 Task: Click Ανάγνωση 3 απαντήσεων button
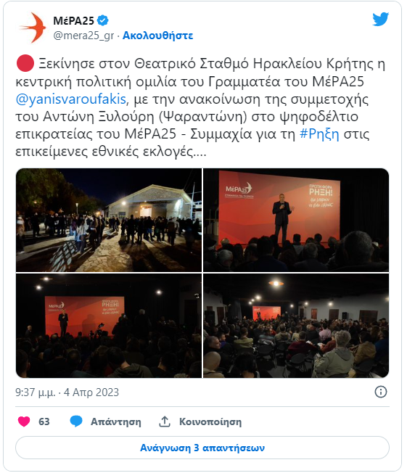[x=202, y=448]
